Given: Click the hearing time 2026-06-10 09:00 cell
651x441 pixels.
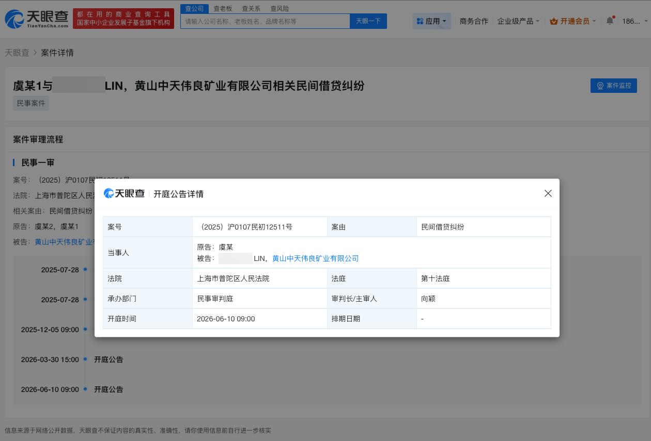Looking at the screenshot, I should pyautogui.click(x=260, y=319).
